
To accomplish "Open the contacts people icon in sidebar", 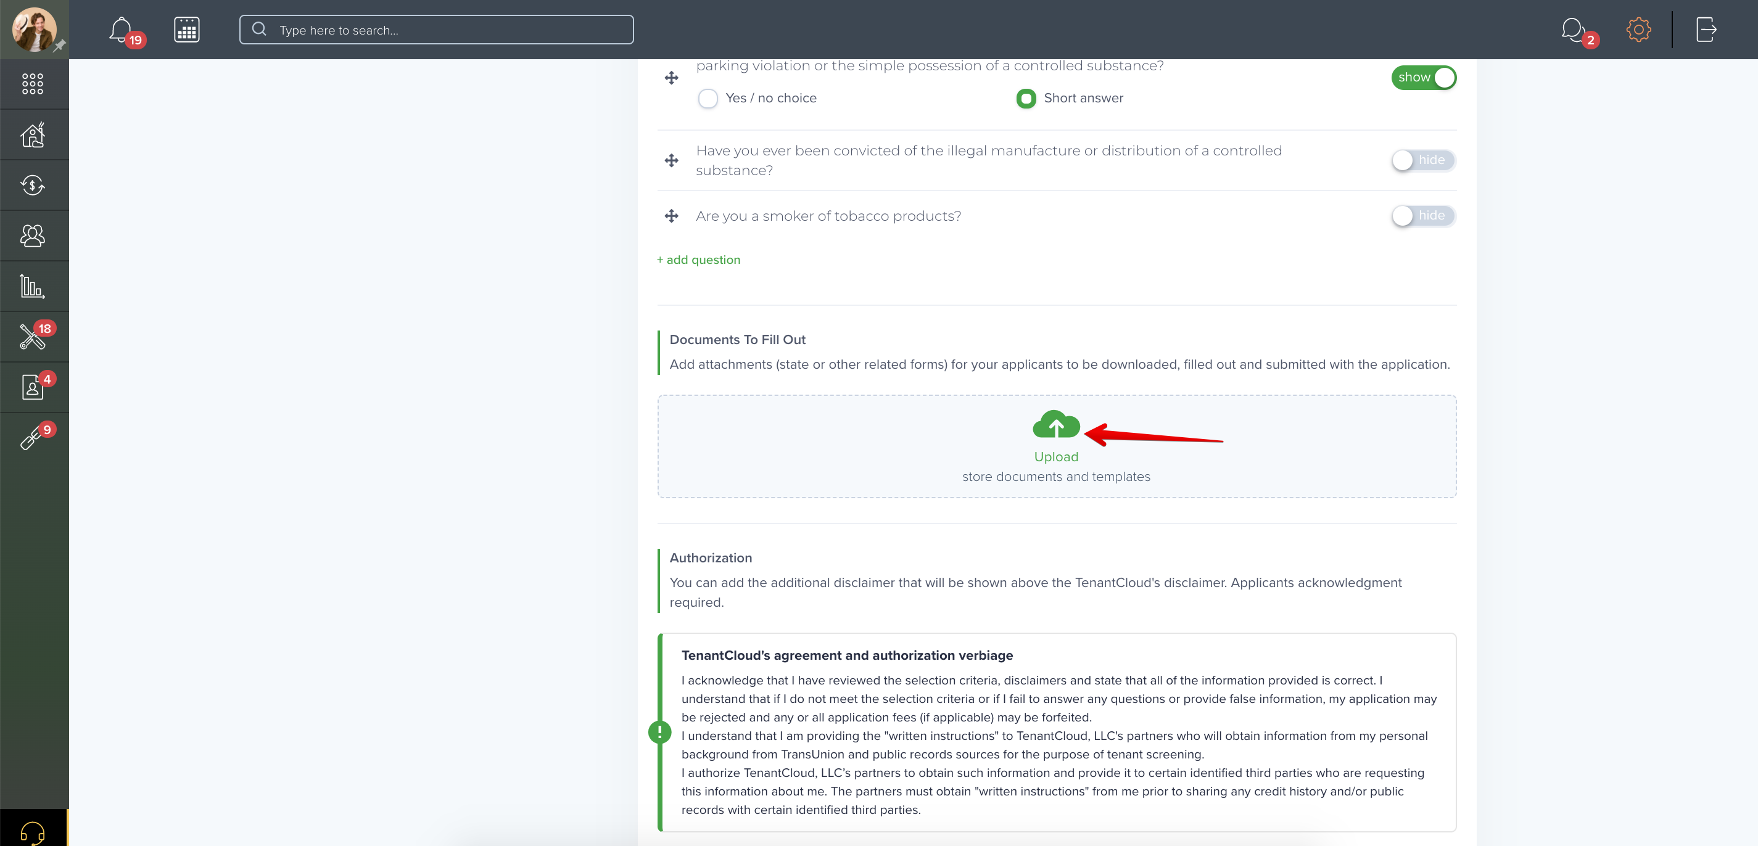I will (x=33, y=236).
